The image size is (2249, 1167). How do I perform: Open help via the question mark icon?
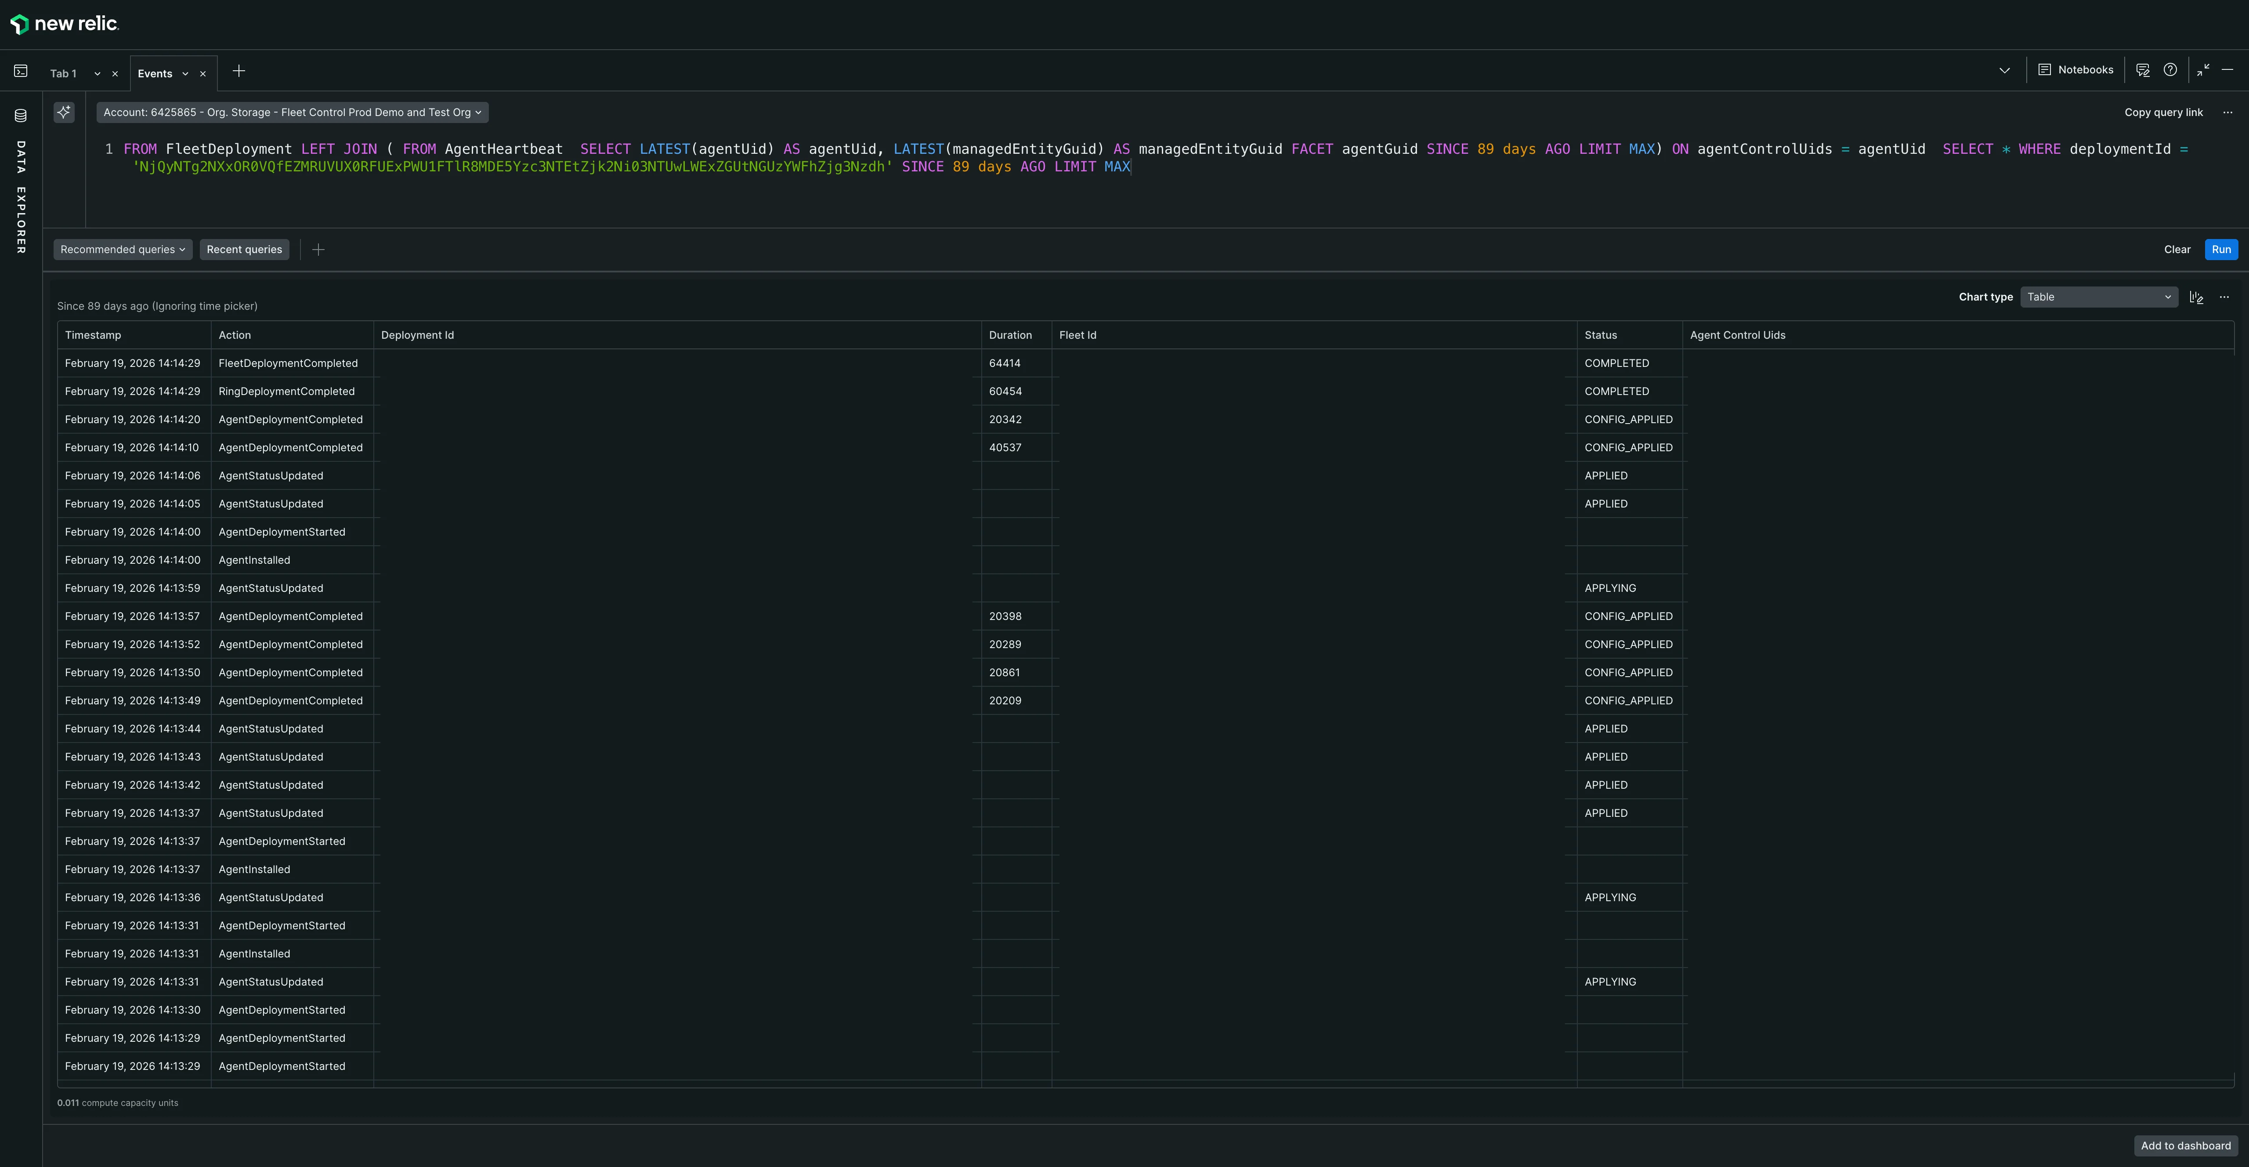[x=2171, y=70]
